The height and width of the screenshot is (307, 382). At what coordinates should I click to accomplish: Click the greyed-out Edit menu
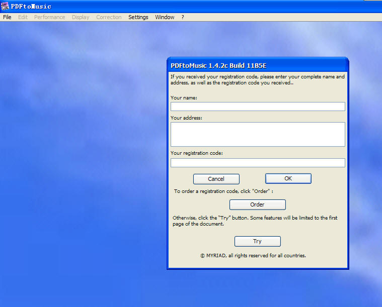(x=23, y=17)
